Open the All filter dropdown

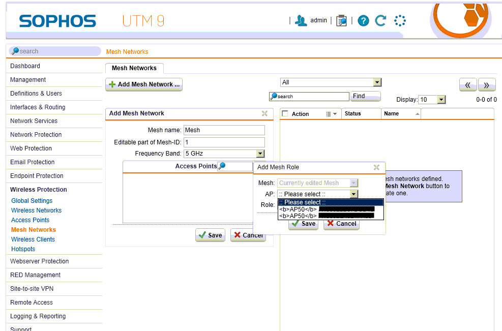coord(331,82)
